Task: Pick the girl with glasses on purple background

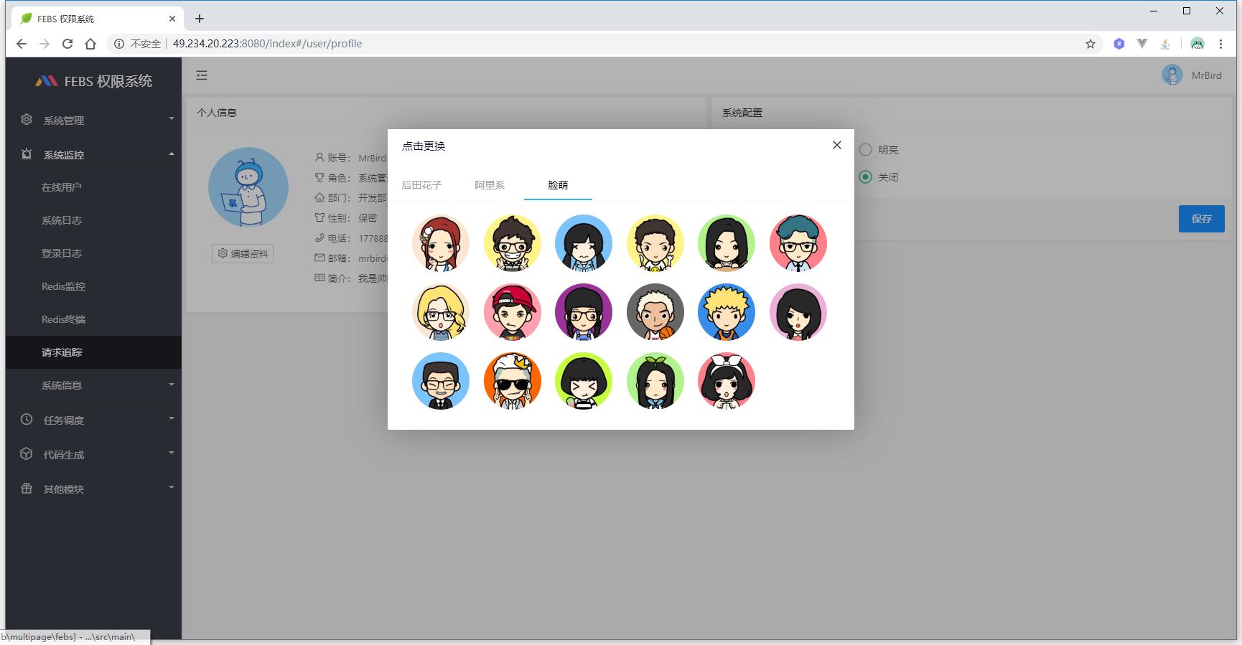Action: pos(584,312)
